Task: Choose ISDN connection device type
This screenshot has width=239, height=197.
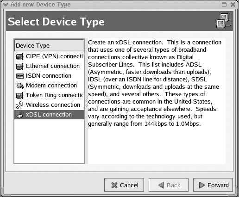Action: pos(50,76)
